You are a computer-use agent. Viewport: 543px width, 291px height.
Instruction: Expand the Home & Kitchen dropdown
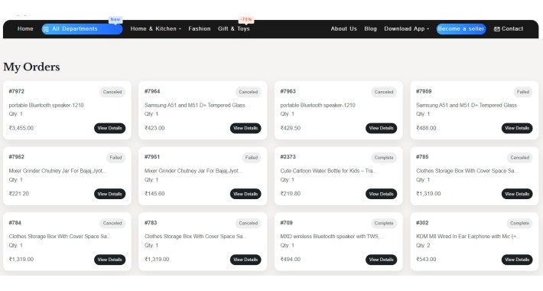click(156, 29)
